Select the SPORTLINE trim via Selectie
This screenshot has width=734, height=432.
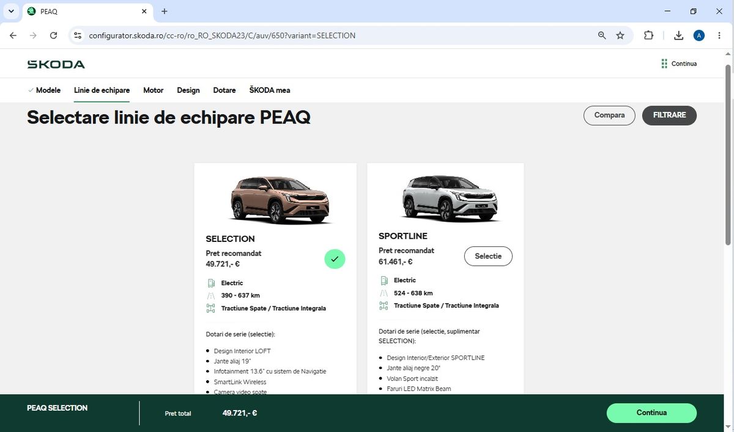(x=488, y=256)
